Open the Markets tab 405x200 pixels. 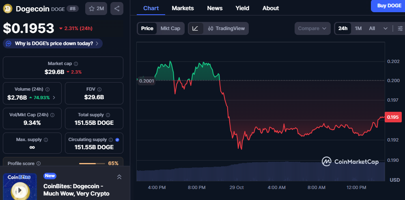(183, 8)
